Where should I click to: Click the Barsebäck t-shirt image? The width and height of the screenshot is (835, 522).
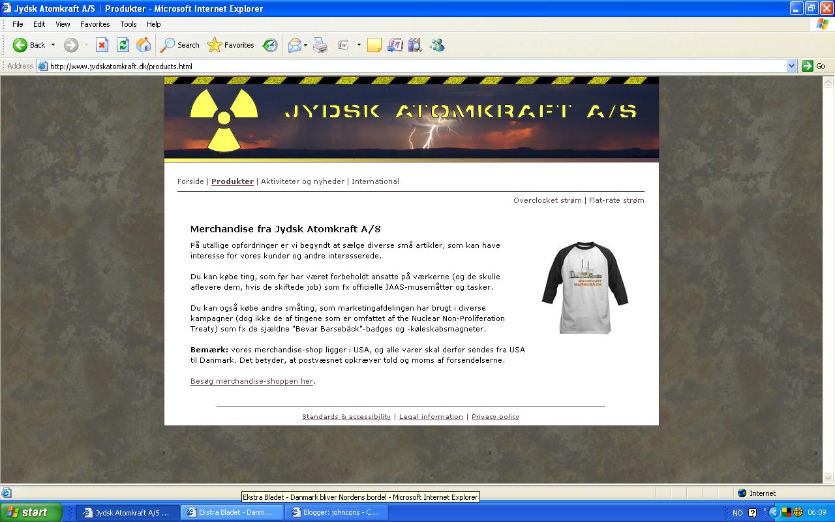pyautogui.click(x=585, y=287)
